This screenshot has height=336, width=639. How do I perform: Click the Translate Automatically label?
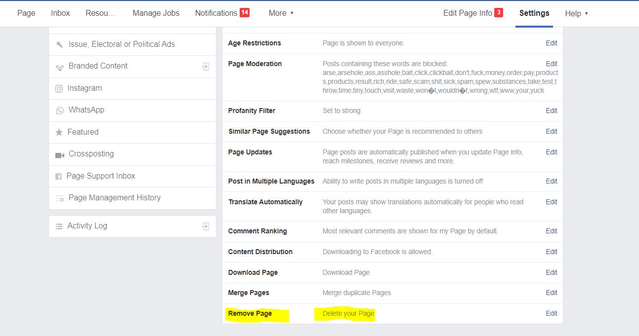tap(265, 202)
